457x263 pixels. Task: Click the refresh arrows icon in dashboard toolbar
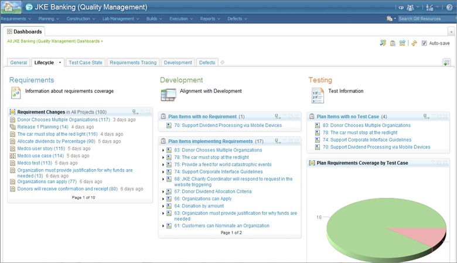click(414, 43)
